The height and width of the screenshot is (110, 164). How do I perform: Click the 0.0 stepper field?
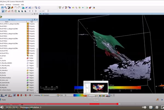click(x=112, y=95)
